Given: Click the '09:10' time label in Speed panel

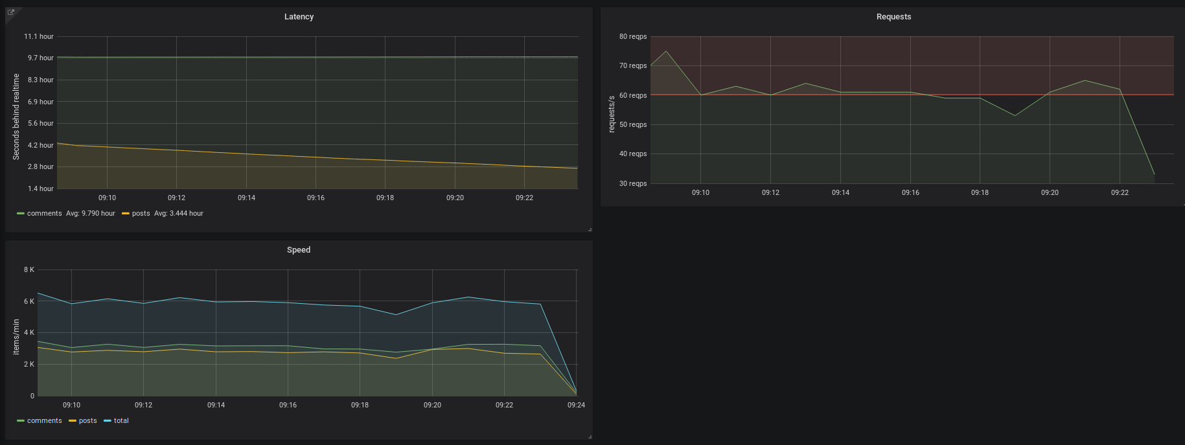Looking at the screenshot, I should 71,405.
